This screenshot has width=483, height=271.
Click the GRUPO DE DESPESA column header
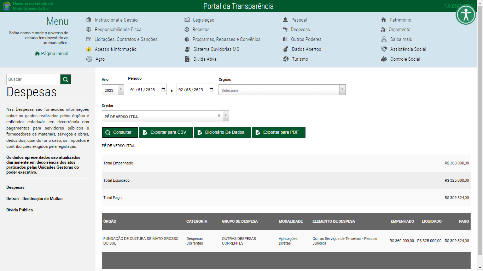click(x=240, y=221)
